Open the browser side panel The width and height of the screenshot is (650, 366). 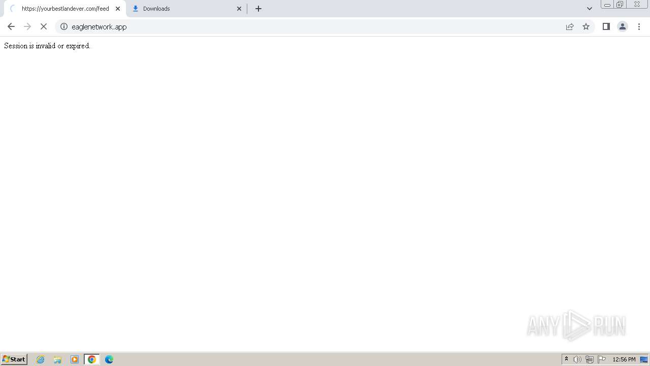tap(606, 27)
